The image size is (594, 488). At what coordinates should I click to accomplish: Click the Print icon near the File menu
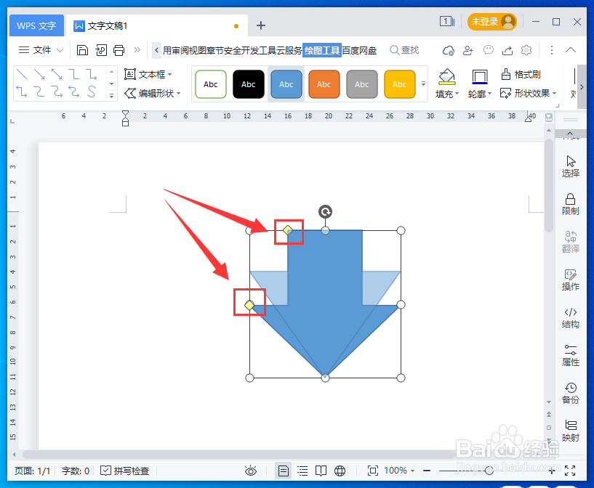coord(119,50)
